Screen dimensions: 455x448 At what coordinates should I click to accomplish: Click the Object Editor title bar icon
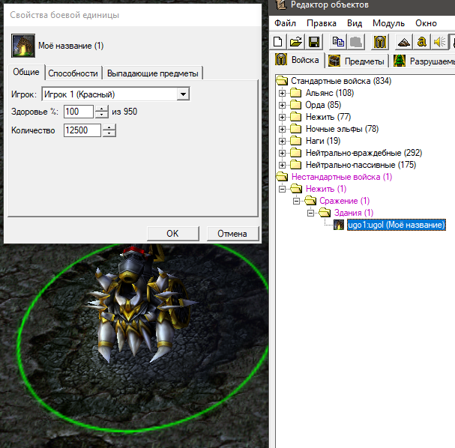click(280, 4)
